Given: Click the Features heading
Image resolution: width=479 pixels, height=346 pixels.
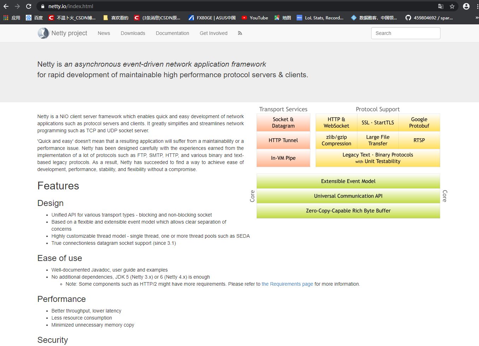Looking at the screenshot, I should 58,186.
